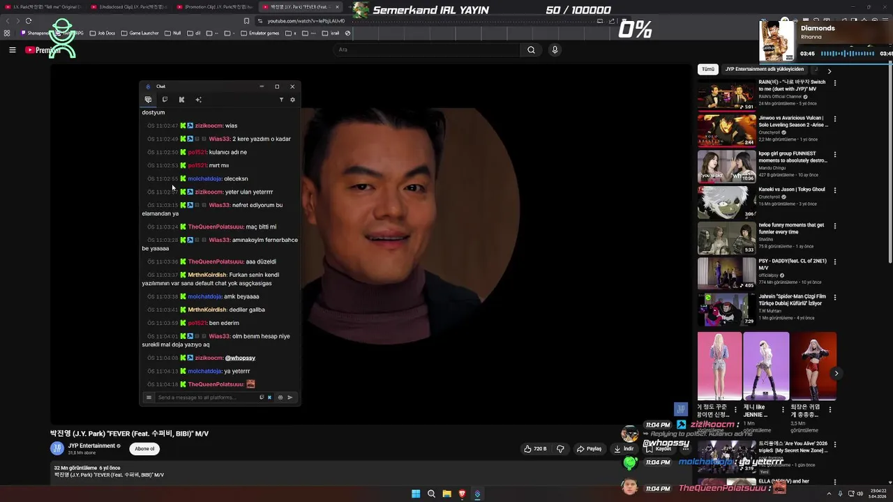Open options for PSY DADDY video
The image size is (893, 502).
tap(834, 262)
